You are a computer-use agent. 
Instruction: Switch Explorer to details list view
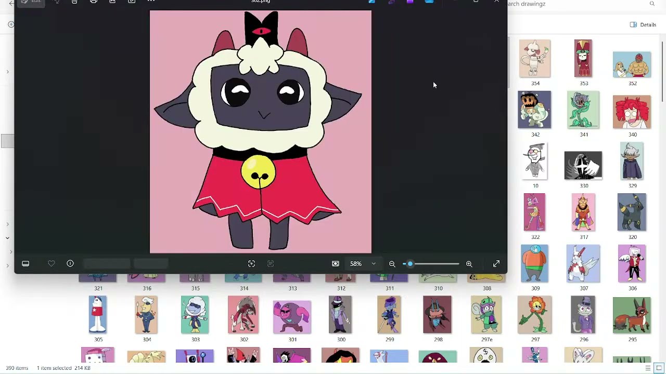click(x=648, y=368)
